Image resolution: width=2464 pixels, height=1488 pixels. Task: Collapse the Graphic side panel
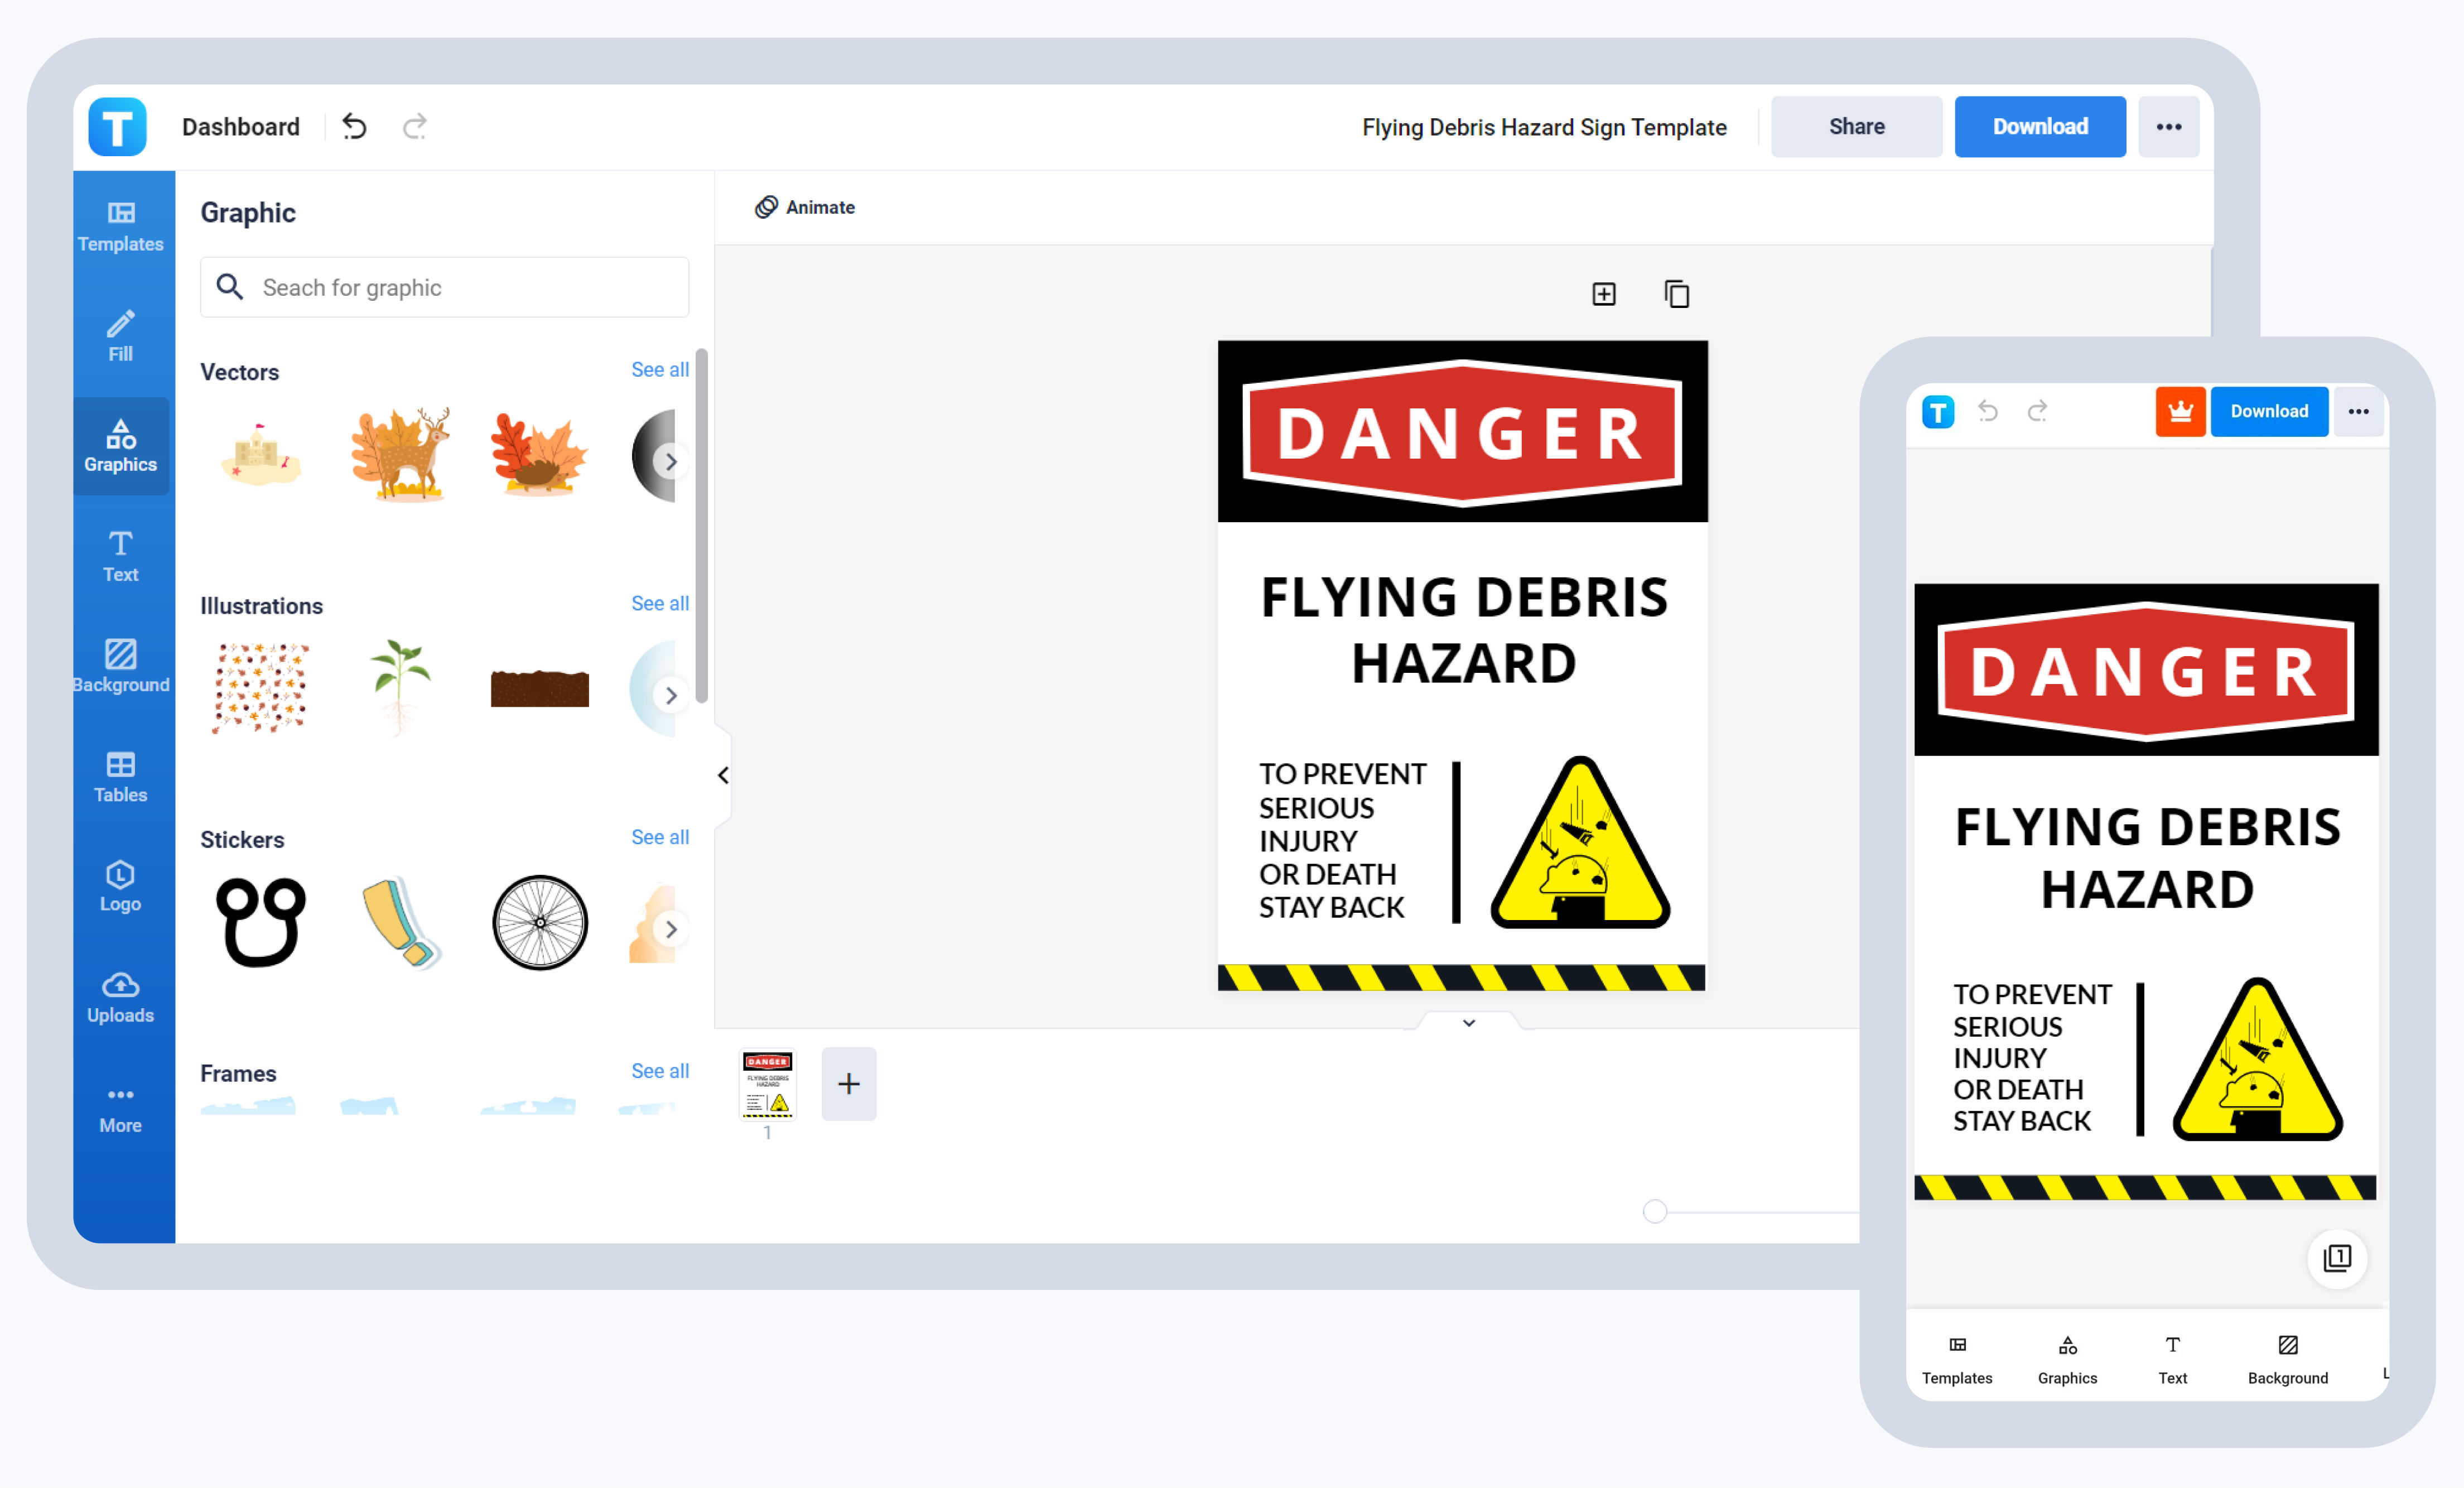pyautogui.click(x=723, y=775)
